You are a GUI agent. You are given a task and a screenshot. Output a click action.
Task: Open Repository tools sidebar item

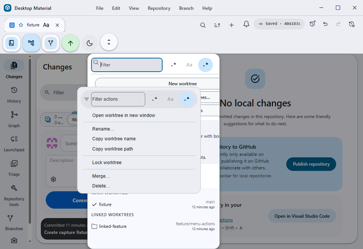tap(14, 195)
